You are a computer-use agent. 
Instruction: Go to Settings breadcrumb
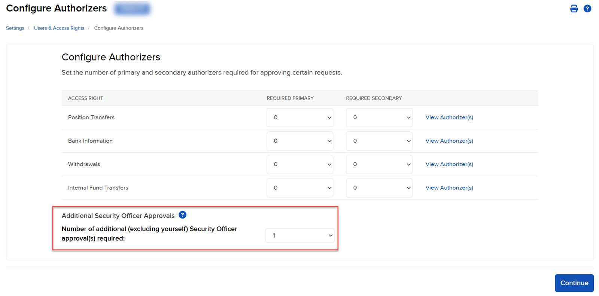click(15, 28)
